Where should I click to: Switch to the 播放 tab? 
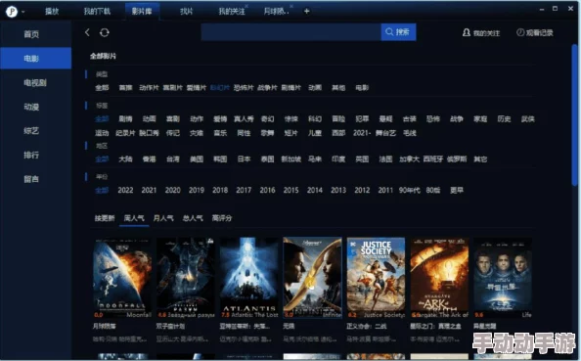52,12
